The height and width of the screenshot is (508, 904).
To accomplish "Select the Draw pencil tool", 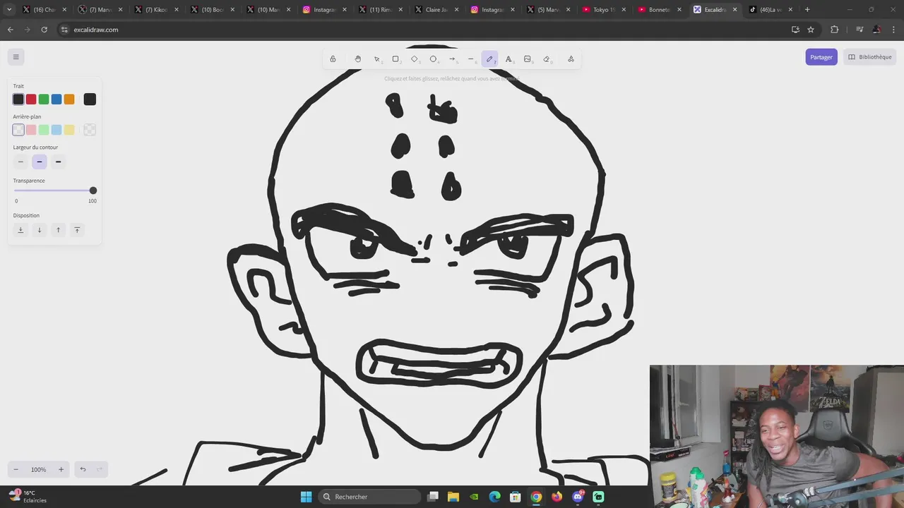I will tap(489, 59).
